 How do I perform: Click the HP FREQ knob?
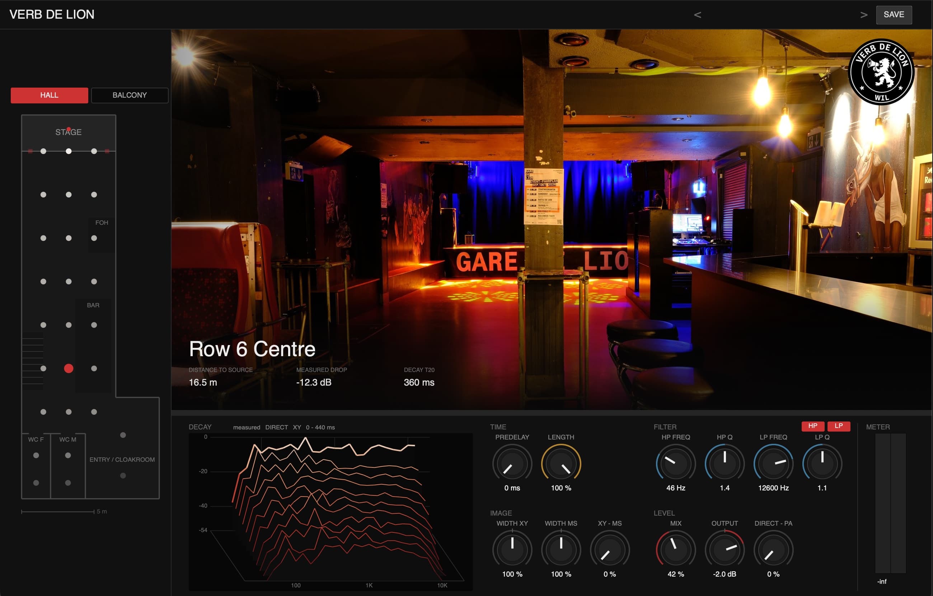pyautogui.click(x=676, y=464)
